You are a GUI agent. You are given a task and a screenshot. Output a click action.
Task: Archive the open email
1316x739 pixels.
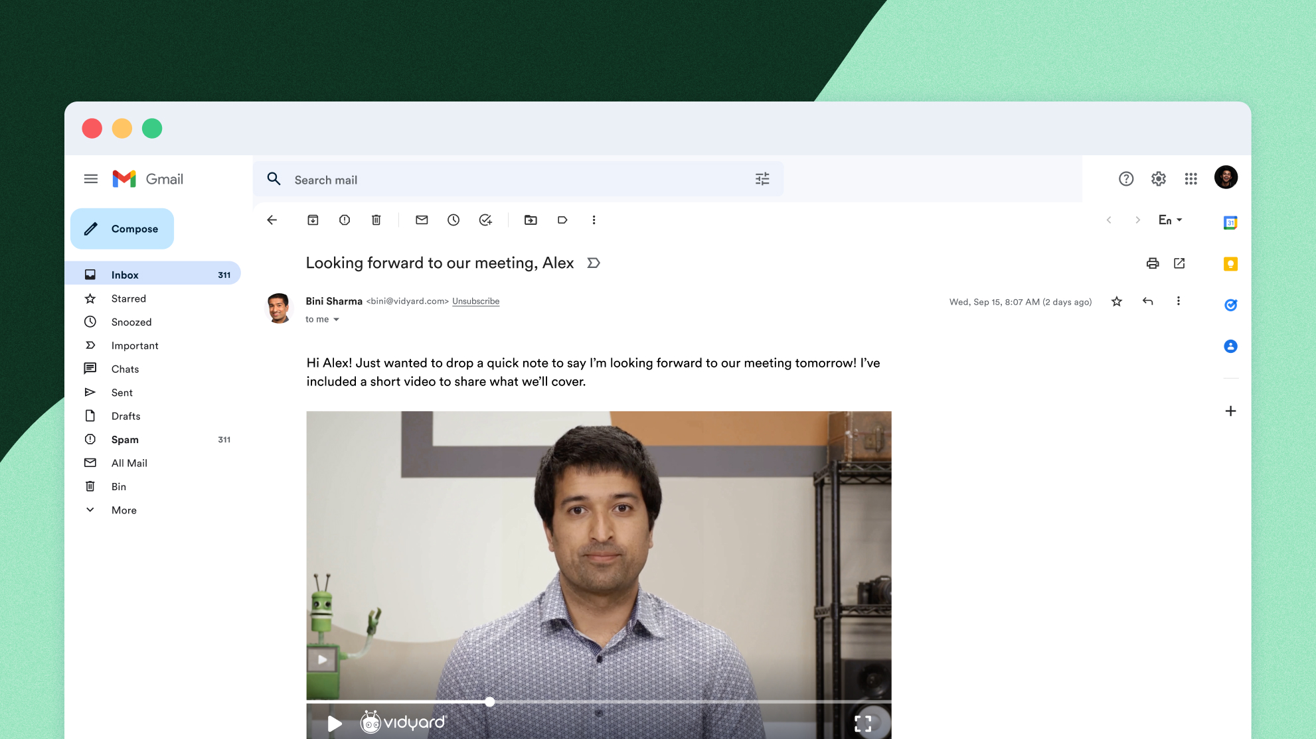(x=312, y=220)
